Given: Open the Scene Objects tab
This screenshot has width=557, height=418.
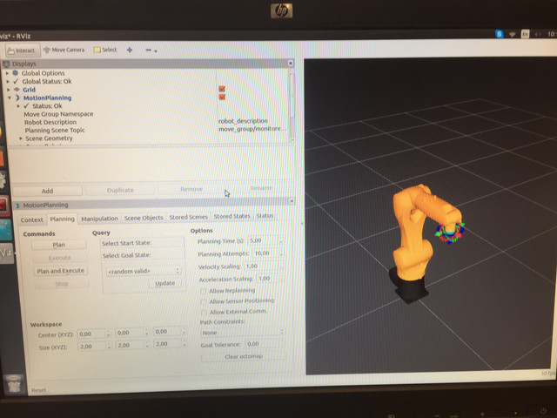Looking at the screenshot, I should (x=144, y=218).
